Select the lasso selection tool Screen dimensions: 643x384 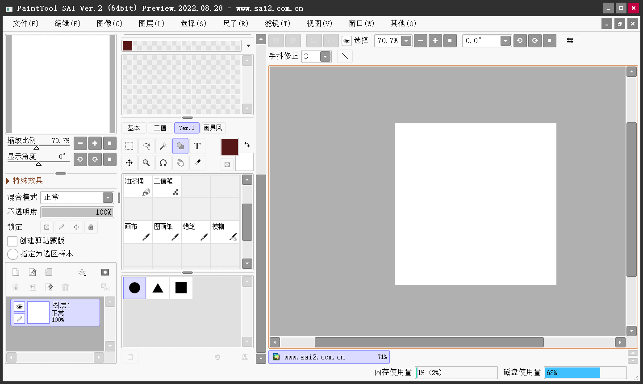[x=146, y=146]
